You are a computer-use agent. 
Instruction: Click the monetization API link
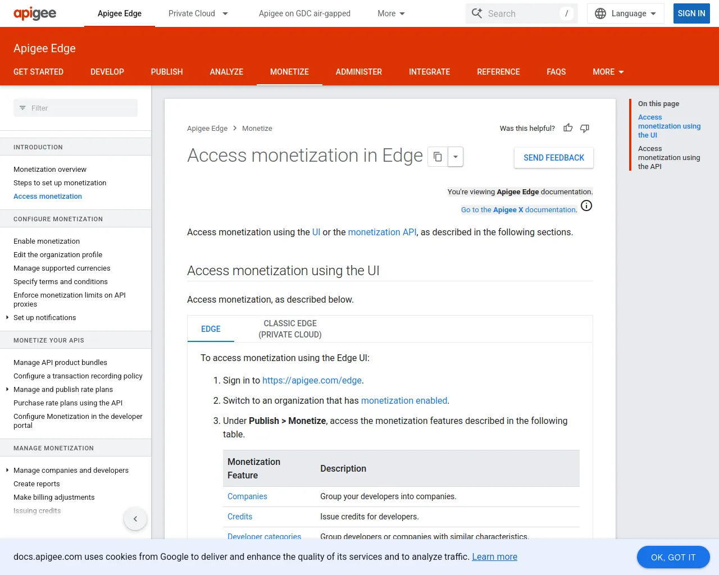point(382,232)
